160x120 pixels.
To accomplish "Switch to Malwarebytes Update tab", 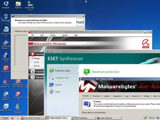I will pos(107,96).
